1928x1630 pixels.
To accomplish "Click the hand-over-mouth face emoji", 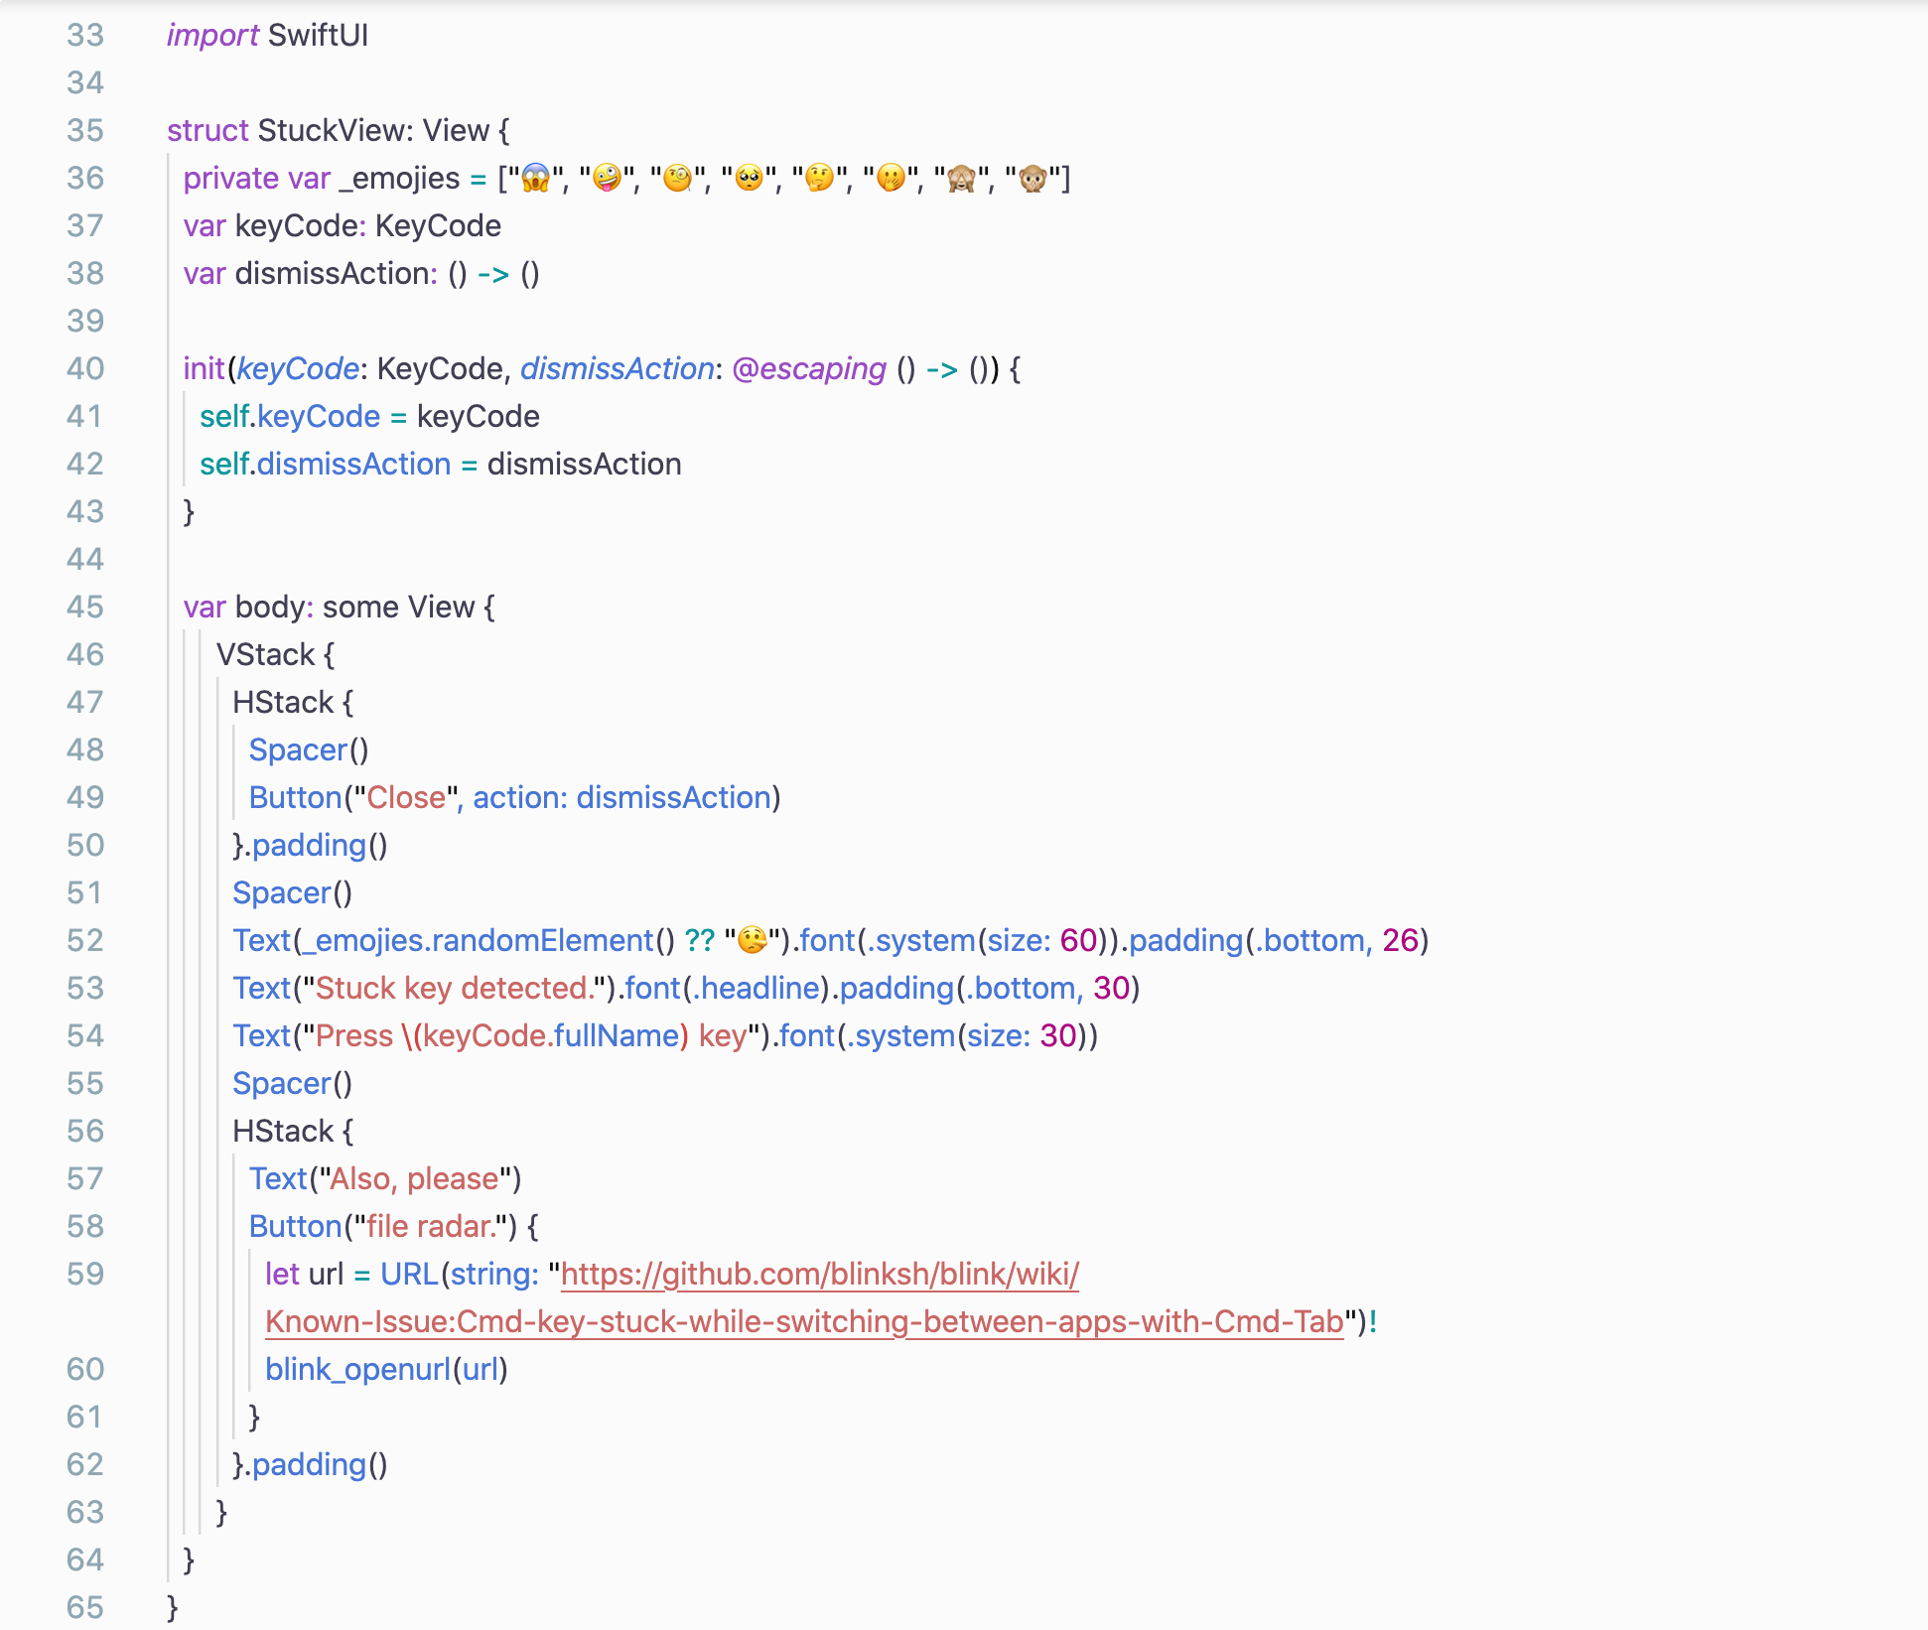I will tap(892, 179).
